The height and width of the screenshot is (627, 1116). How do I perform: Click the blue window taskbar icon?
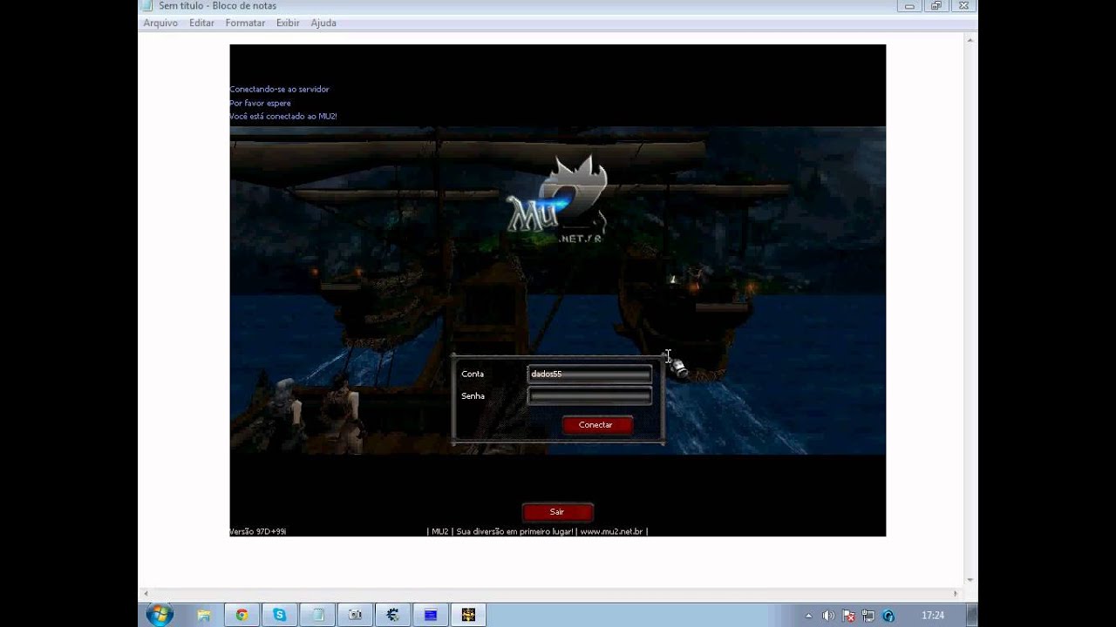click(x=431, y=615)
